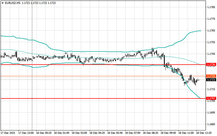Click the chart dropdown arrow beside EURUSD,M5
This screenshot has height=136, width=217.
tap(3, 3)
